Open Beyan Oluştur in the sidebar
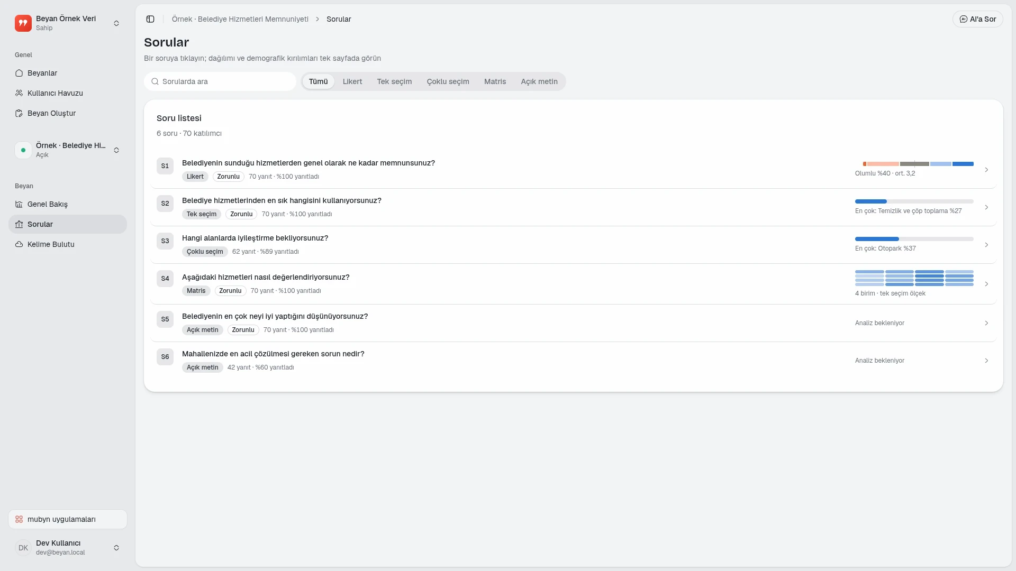 68,113
